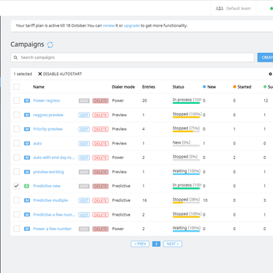Sort by New column header
The height and width of the screenshot is (273, 273).
209,87
